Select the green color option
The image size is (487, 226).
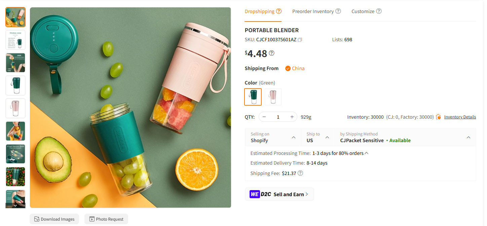[253, 97]
